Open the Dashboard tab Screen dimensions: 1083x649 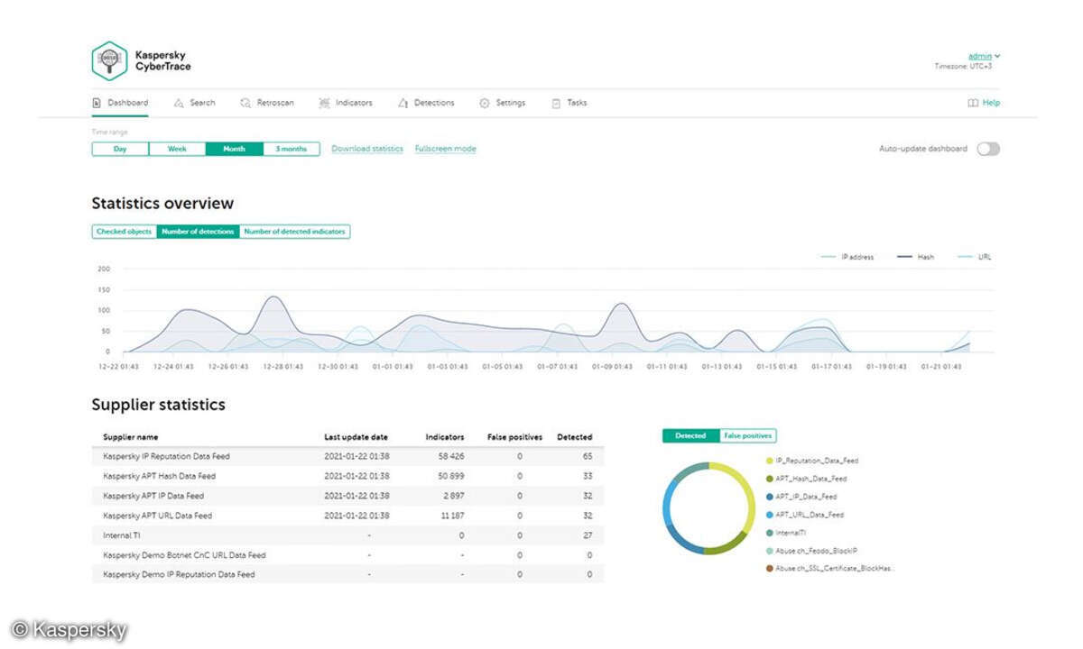coord(120,103)
